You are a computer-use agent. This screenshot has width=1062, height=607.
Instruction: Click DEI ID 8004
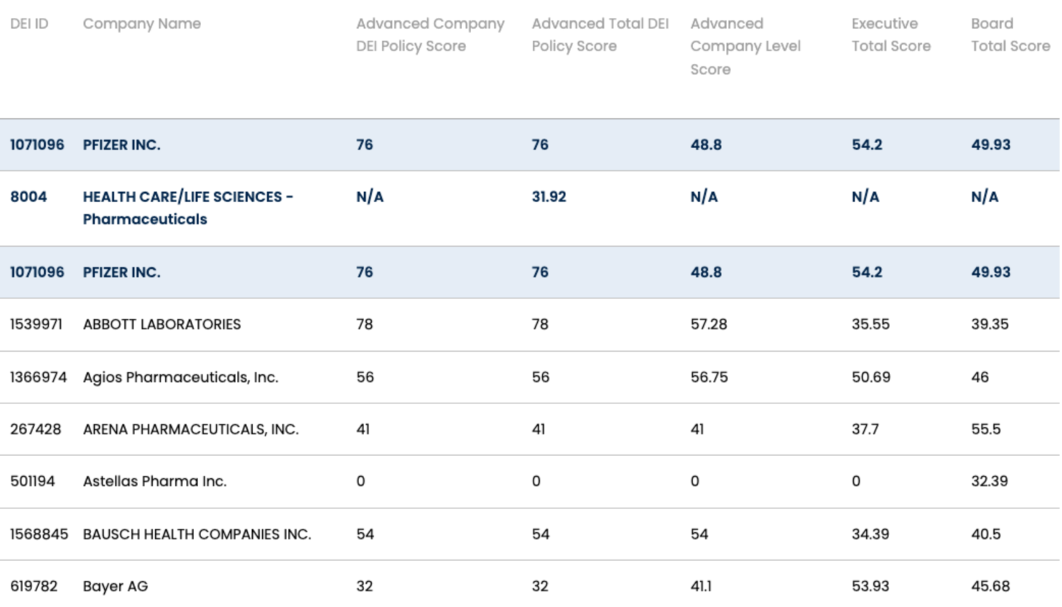coord(29,197)
